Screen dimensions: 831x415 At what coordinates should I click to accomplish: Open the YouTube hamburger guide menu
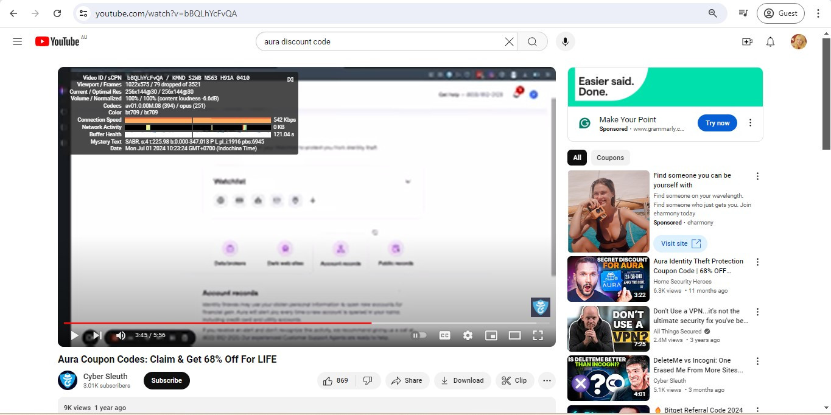click(x=18, y=41)
